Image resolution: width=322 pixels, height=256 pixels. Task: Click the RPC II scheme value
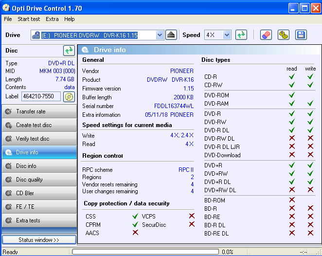click(186, 170)
